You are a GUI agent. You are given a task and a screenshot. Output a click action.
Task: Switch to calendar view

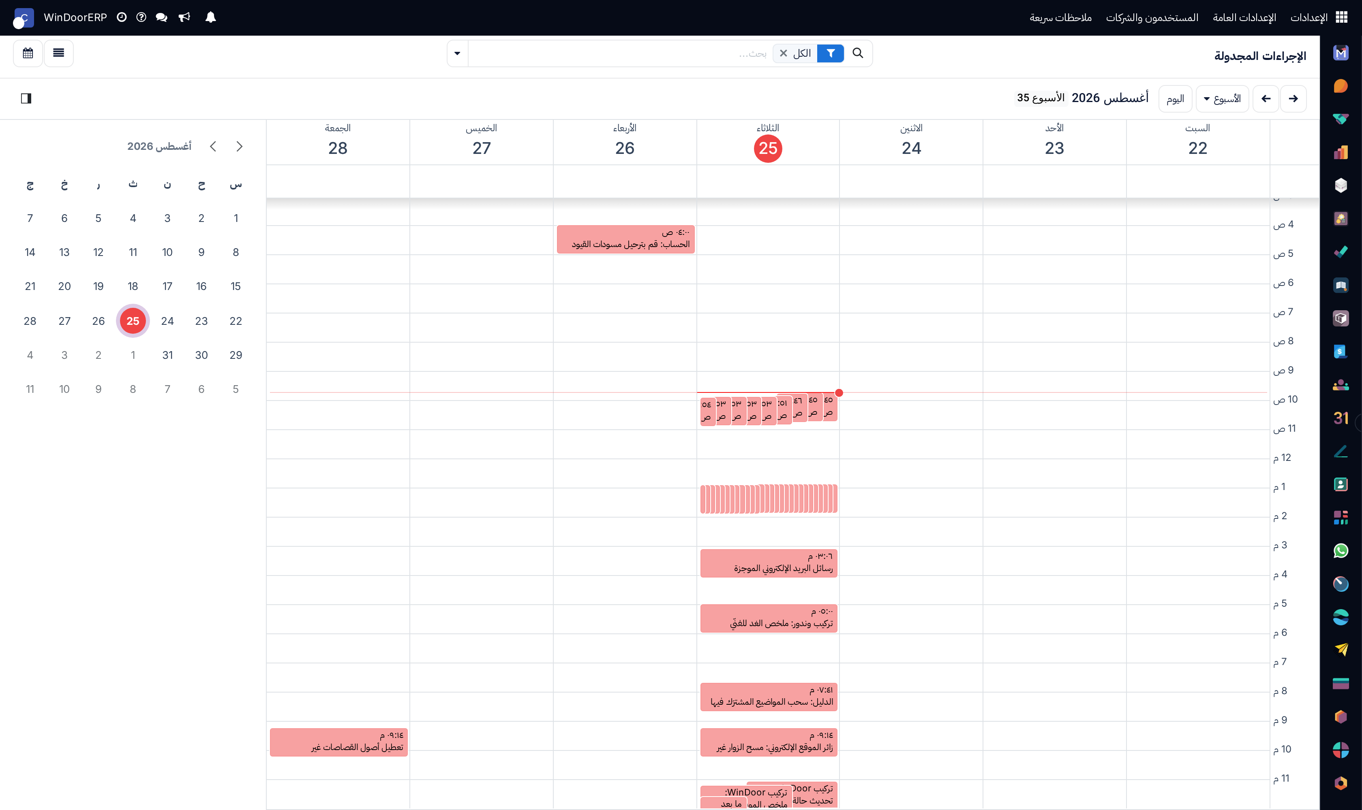[28, 53]
